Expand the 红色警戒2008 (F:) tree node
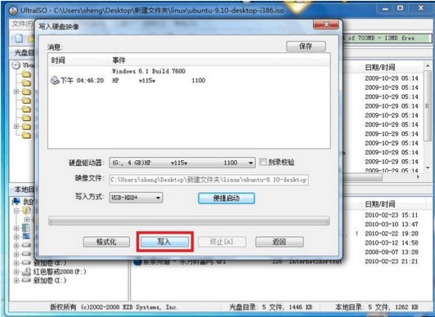This screenshot has width=435, height=317. coord(16,271)
